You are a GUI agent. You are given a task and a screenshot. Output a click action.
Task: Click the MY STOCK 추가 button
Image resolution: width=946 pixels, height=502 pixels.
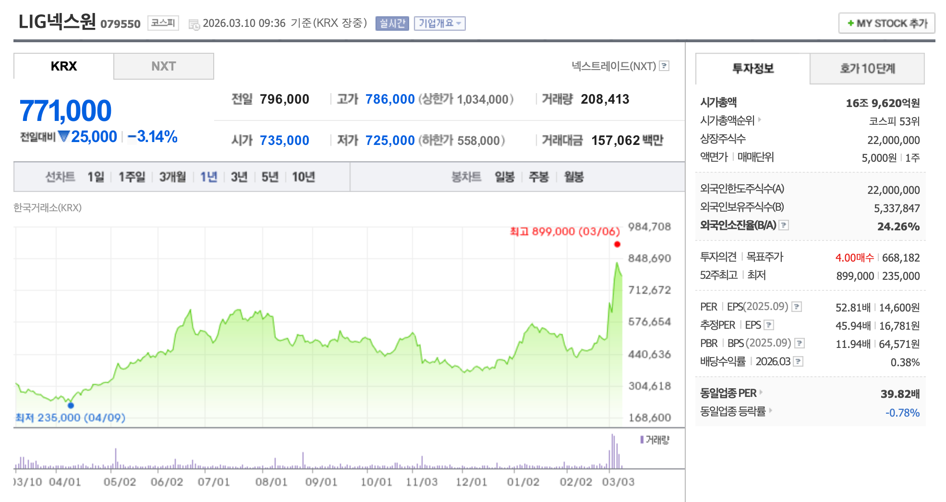click(x=886, y=23)
